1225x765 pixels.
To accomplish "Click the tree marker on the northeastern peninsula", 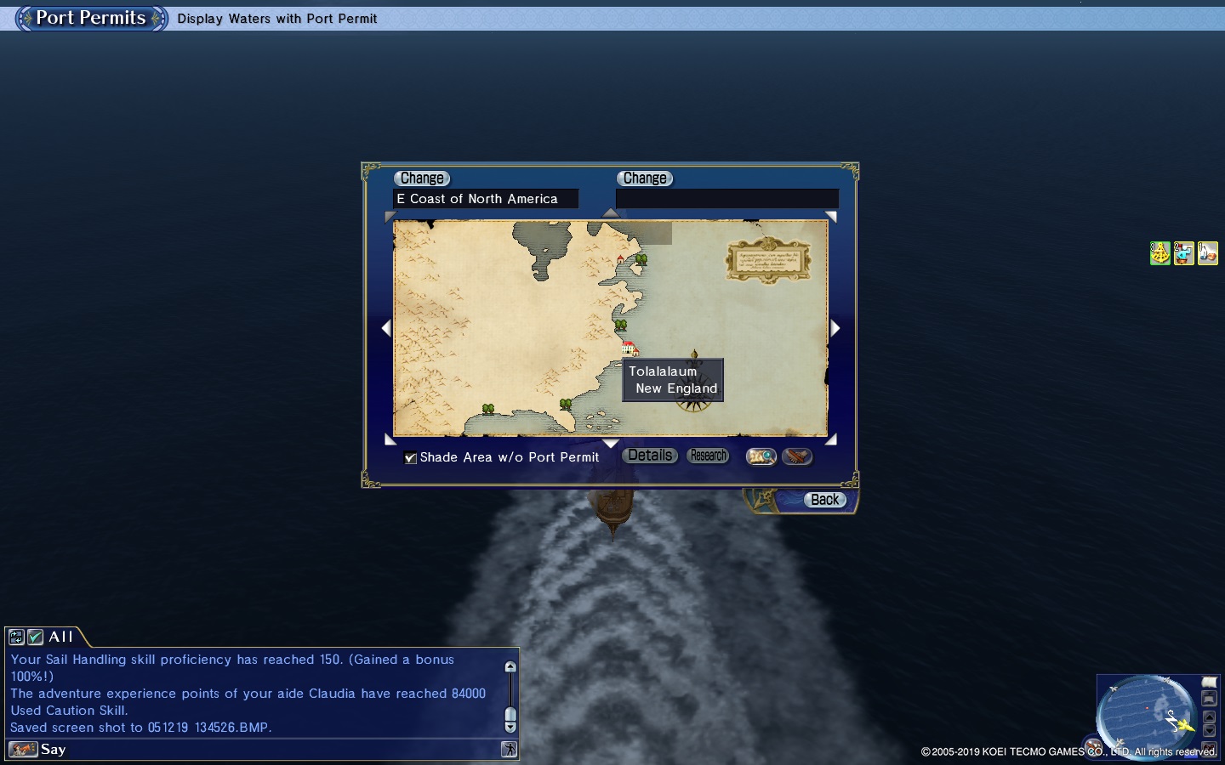I will [x=641, y=259].
